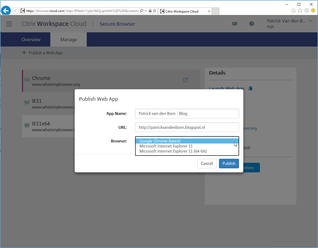
Task: Select the IE11 web app entry
Action: pos(48,104)
